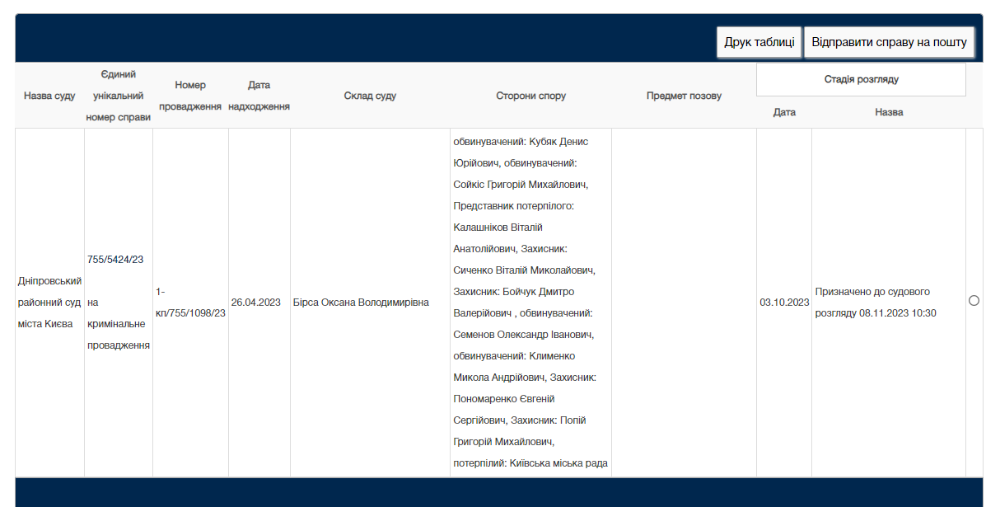Click the 'Назва' sub-column header
This screenshot has height=507, width=986.
coord(889,112)
